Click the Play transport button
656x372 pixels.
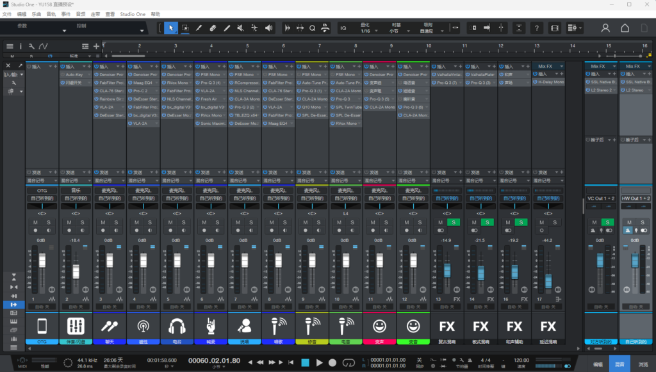click(319, 362)
